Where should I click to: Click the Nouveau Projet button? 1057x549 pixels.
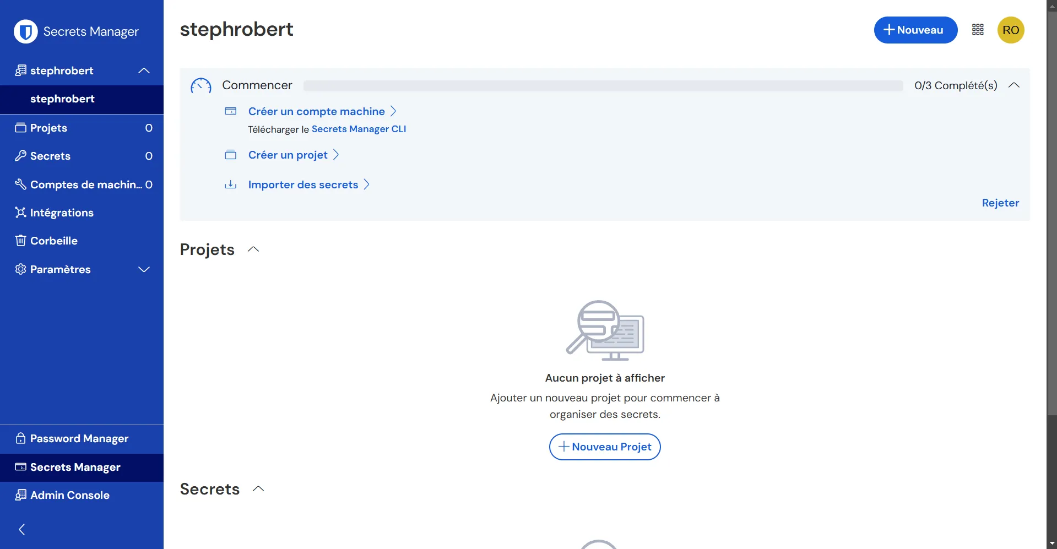(x=605, y=447)
